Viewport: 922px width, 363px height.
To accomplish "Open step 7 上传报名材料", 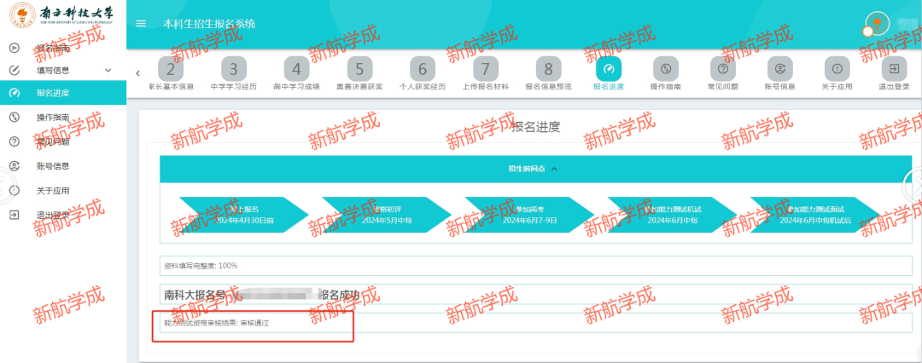I will [x=485, y=70].
